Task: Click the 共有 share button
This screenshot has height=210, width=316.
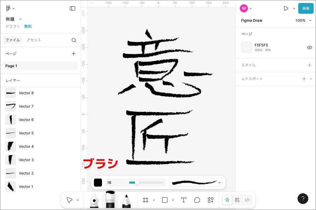Action: [306, 8]
